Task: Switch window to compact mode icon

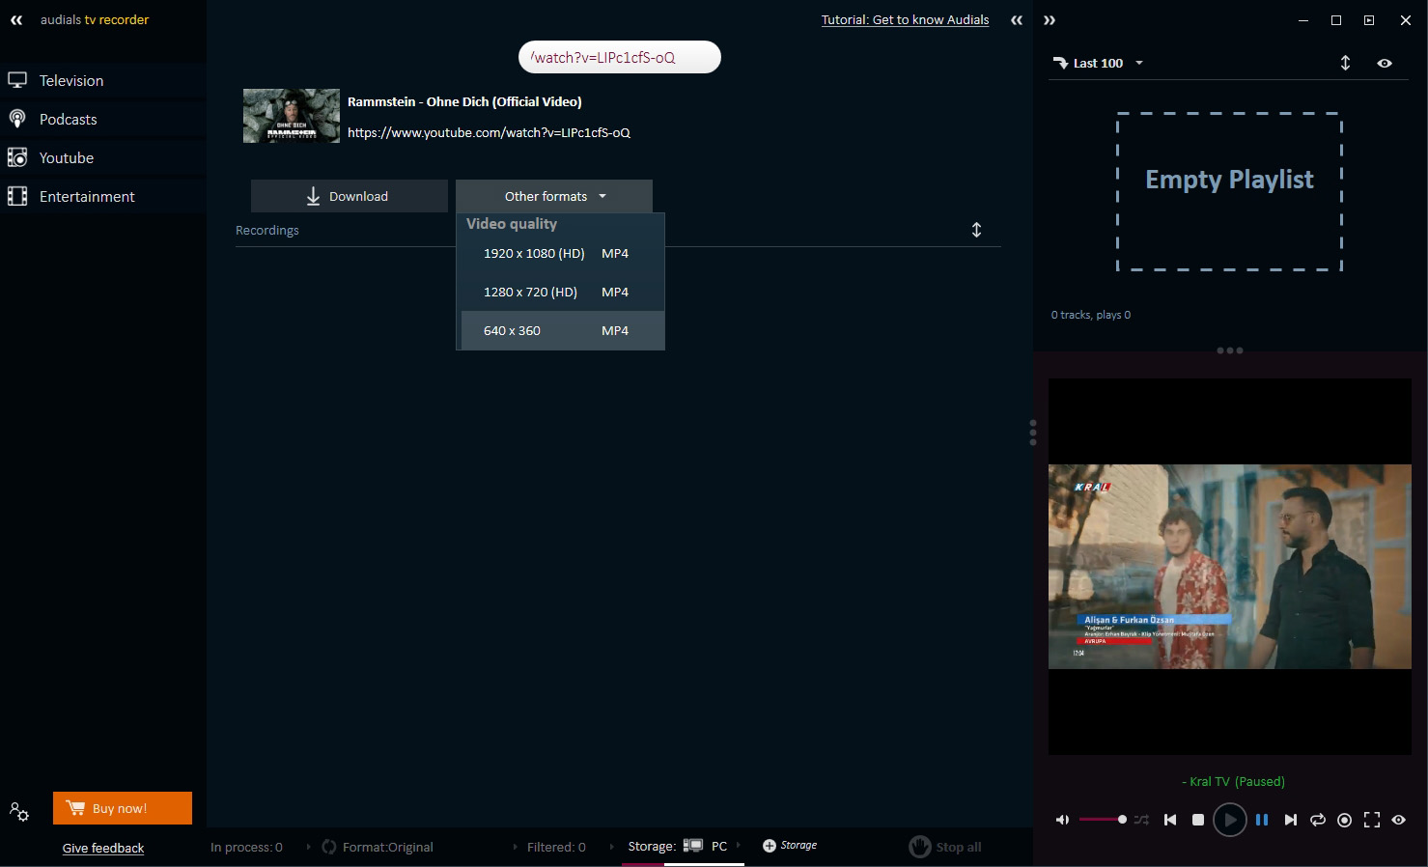Action: tap(1369, 19)
